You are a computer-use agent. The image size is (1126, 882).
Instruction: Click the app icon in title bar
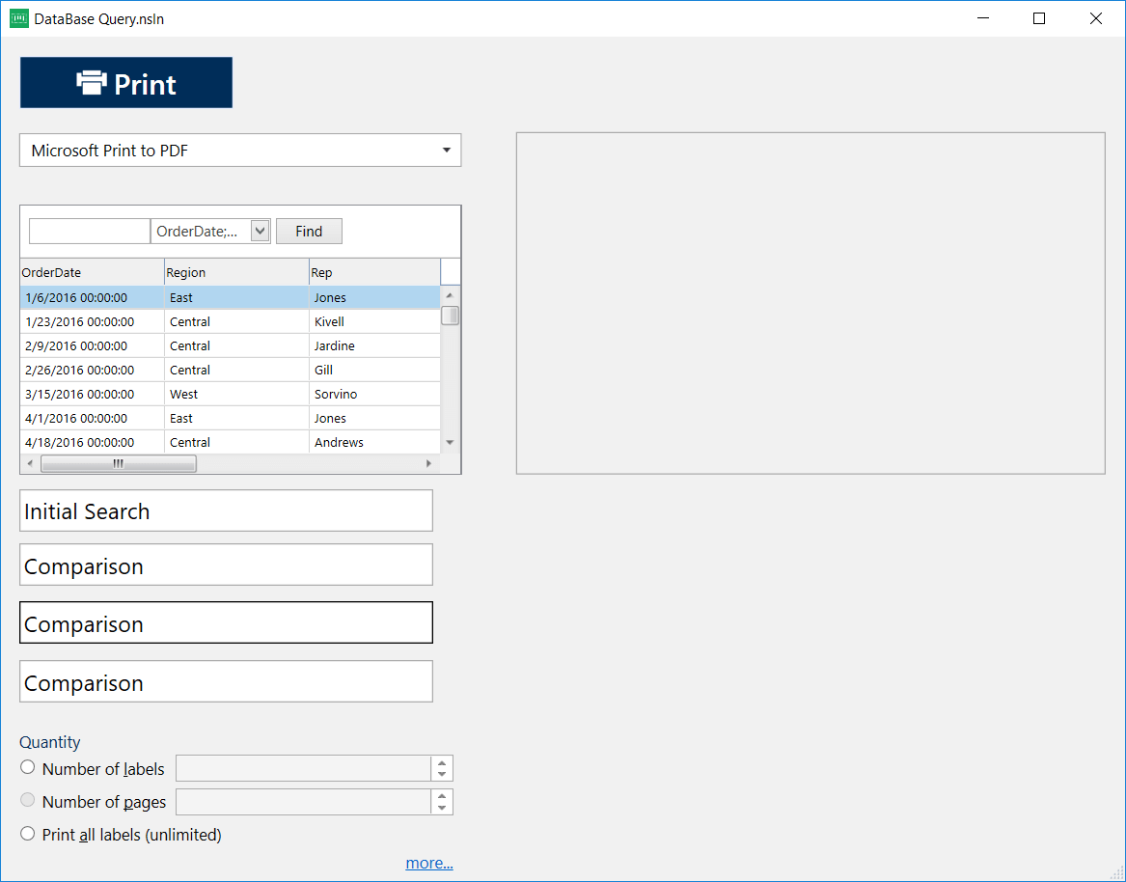19,18
